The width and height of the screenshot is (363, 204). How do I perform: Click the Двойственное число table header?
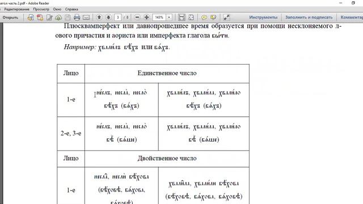167,158
